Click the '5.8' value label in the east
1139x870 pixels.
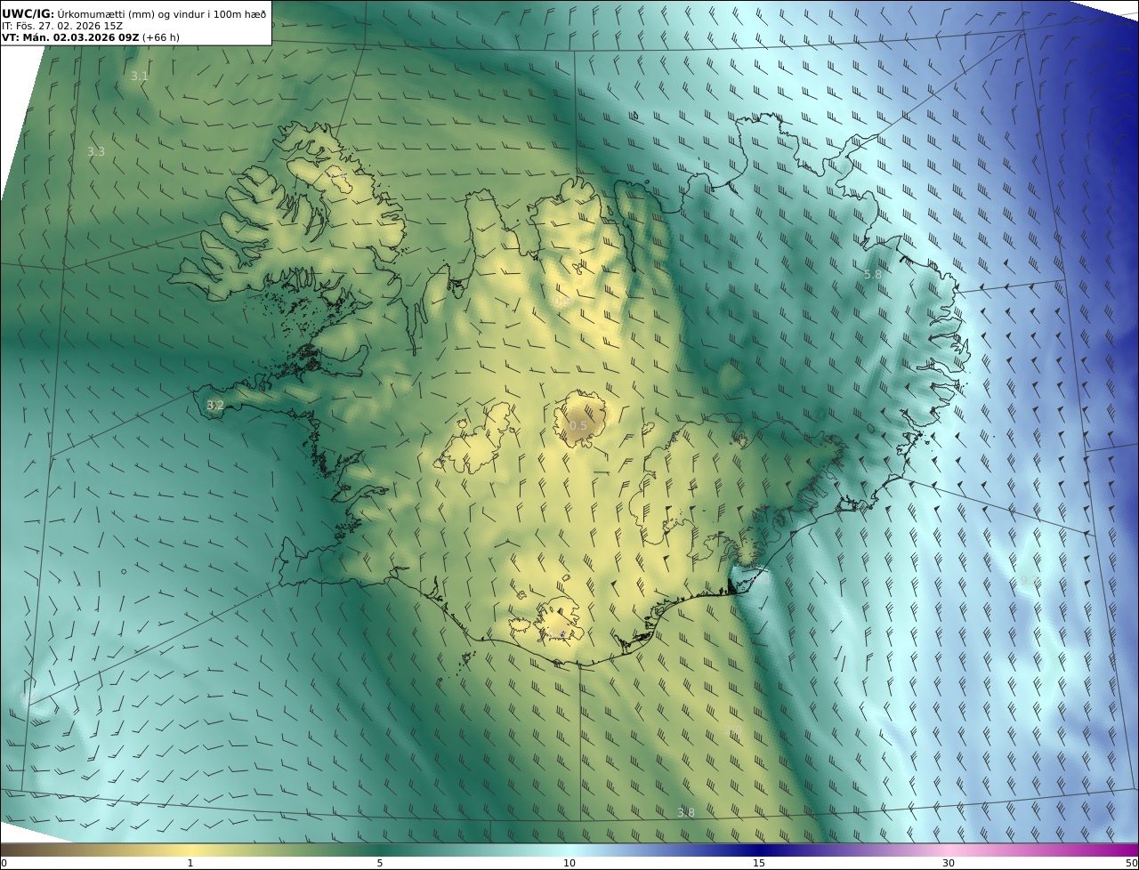click(x=873, y=275)
